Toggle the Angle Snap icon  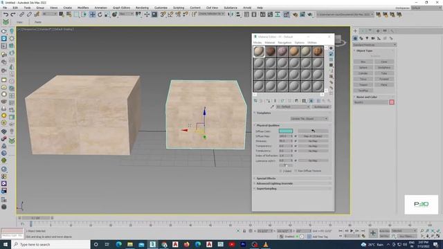point(170,14)
